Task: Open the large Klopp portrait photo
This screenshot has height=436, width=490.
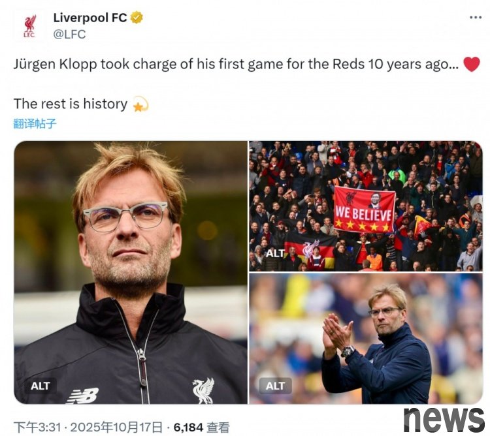Action: pos(131,272)
